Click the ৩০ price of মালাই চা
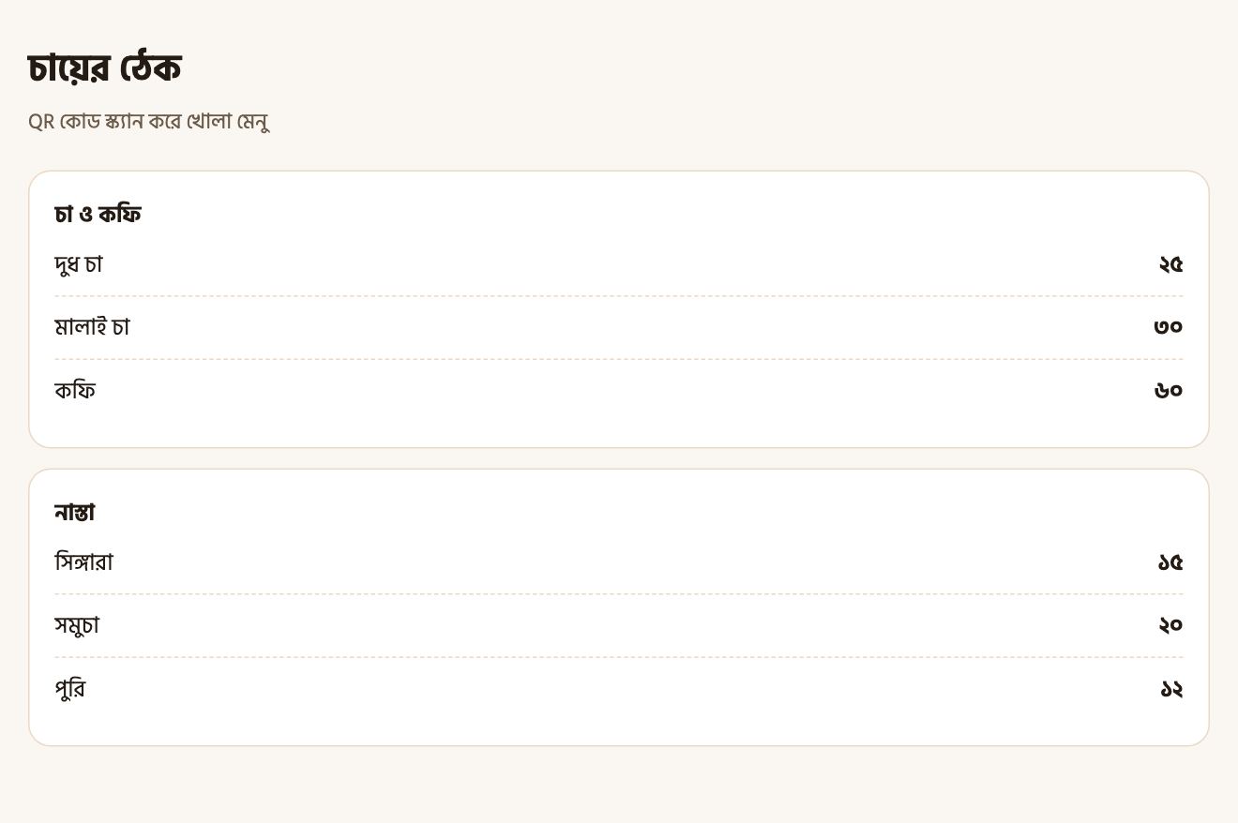Screen dimensions: 1238x823 pyautogui.click(x=1169, y=327)
